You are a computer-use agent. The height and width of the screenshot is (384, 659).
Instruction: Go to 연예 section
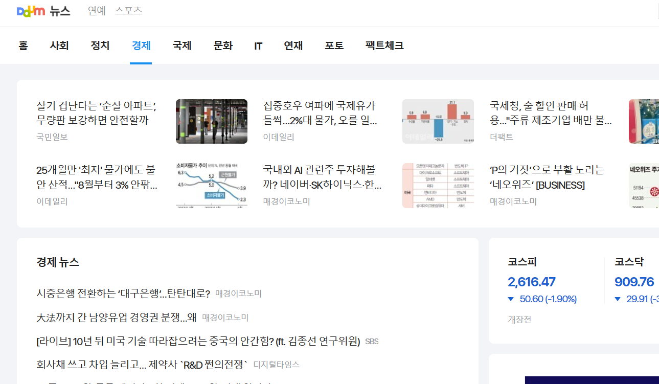tap(97, 11)
